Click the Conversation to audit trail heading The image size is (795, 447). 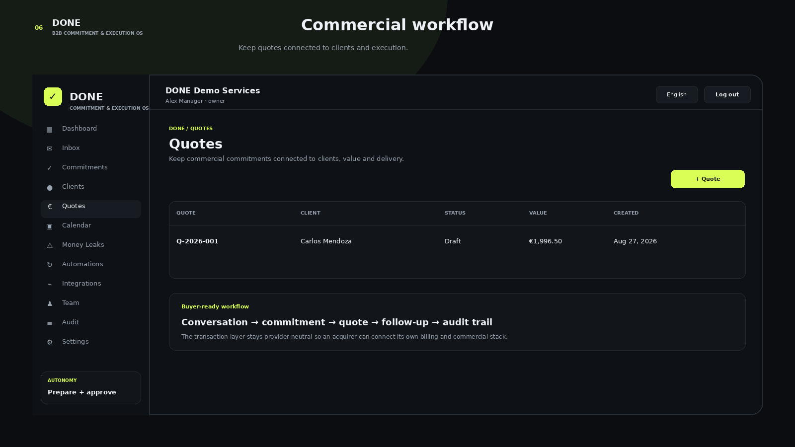click(337, 322)
